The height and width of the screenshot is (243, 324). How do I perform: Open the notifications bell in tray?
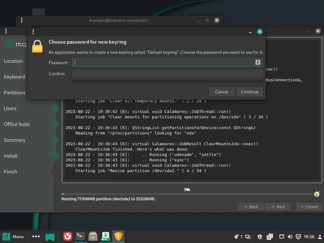(236, 237)
